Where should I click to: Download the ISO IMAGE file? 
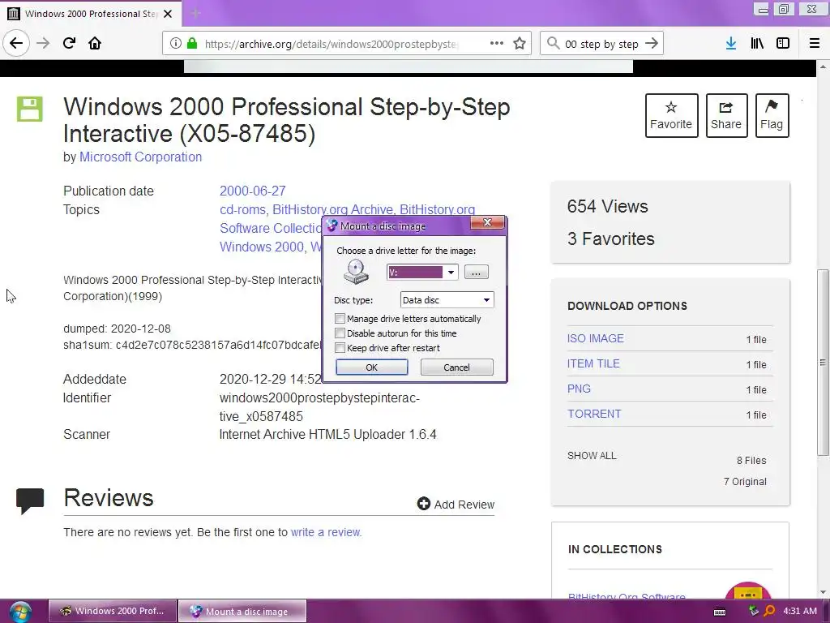[596, 338]
